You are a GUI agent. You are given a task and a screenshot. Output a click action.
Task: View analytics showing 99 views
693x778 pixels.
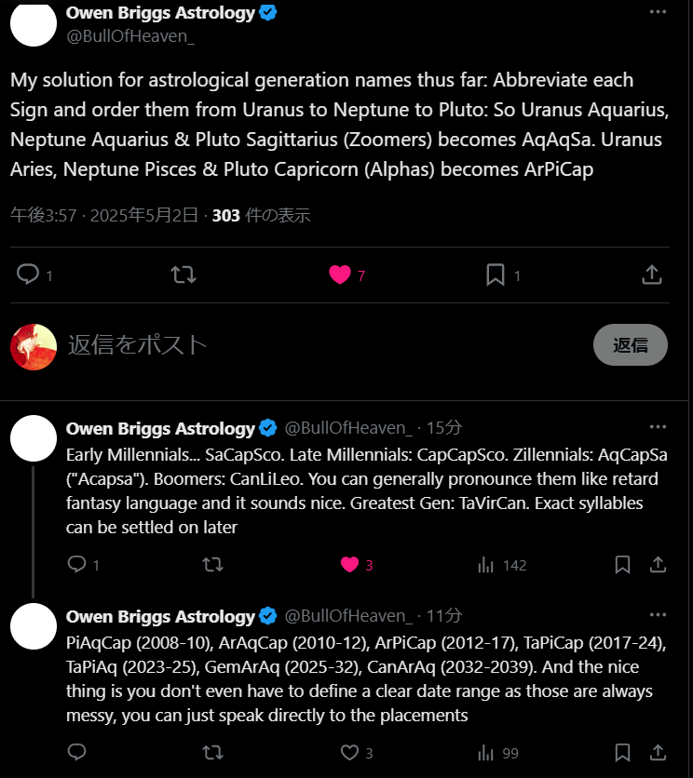497,753
